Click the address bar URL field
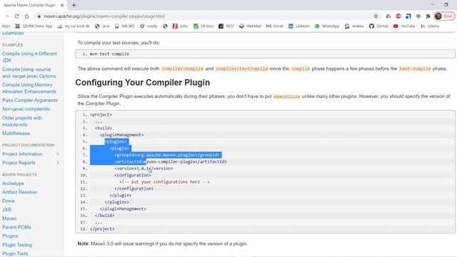The height and width of the screenshot is (257, 457). coord(204,16)
